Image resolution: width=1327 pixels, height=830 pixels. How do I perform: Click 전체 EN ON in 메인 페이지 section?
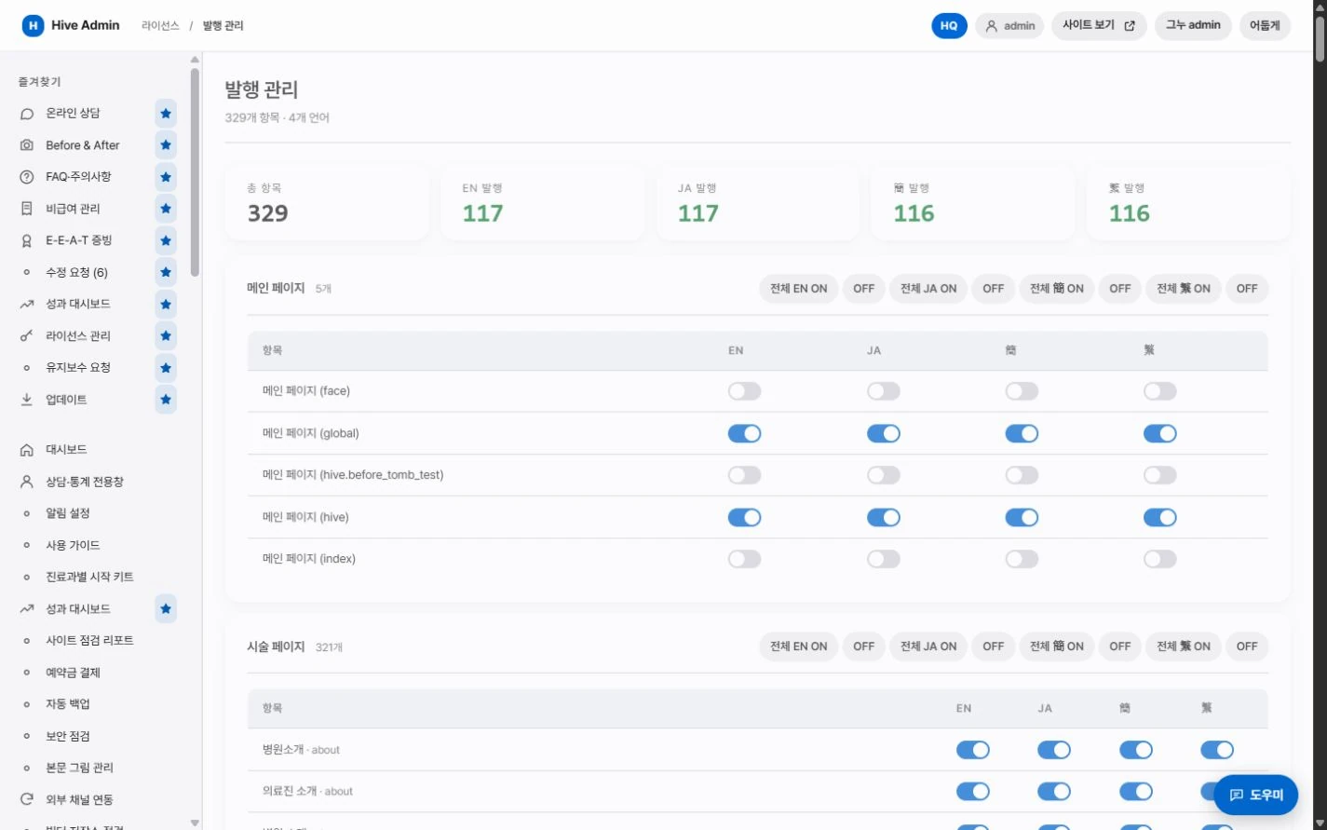tap(798, 289)
